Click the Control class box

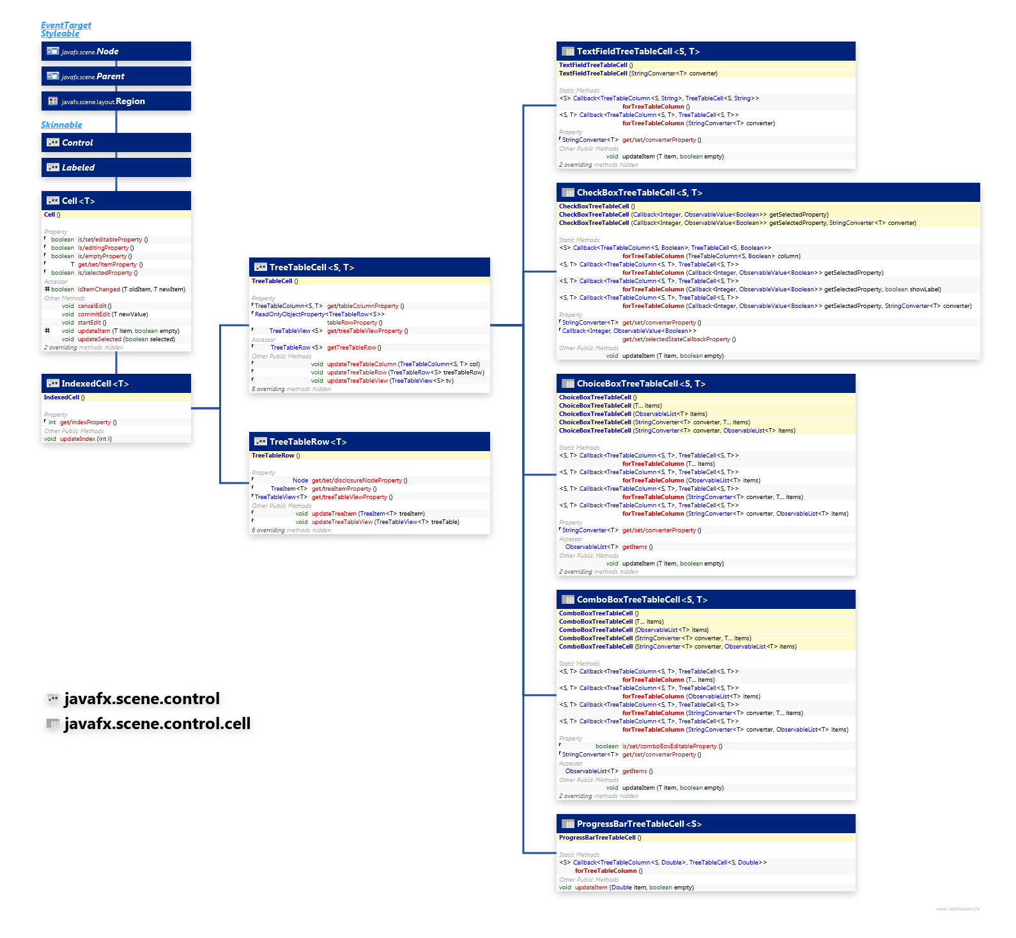pos(116,142)
